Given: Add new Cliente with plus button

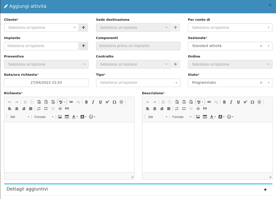Looking at the screenshot, I should [x=83, y=27].
